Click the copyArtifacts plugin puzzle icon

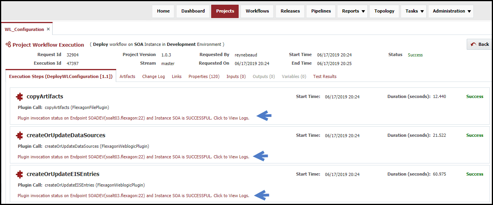19,96
